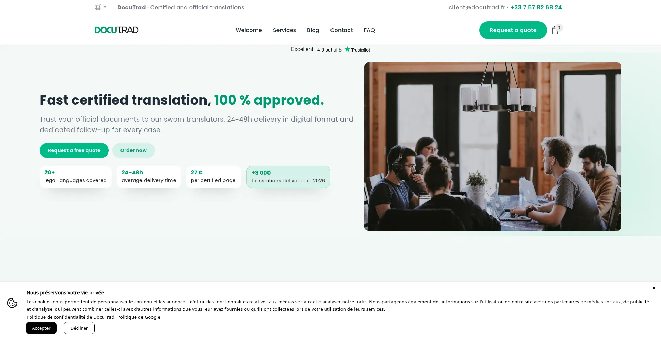Click the 'DocuTrad · Certified and official translations' tagline
Screen dimensions: 661x341
(x=181, y=7)
